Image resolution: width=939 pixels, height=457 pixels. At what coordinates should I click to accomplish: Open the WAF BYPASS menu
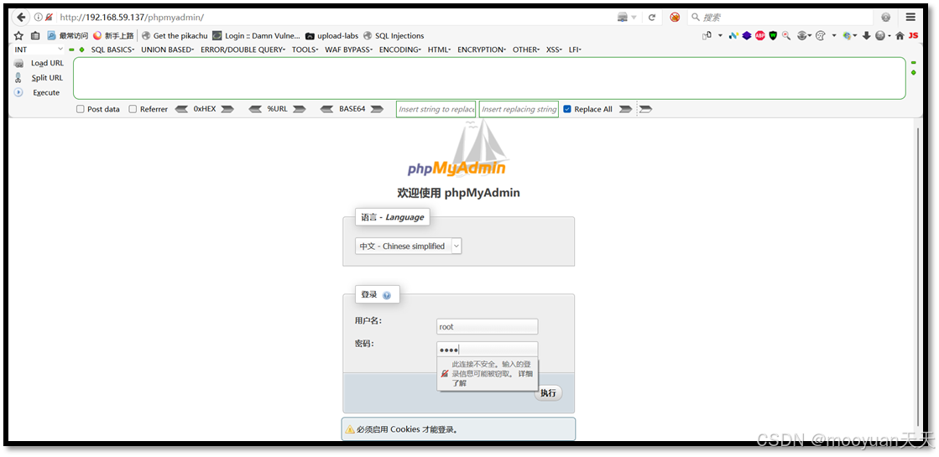(348, 49)
